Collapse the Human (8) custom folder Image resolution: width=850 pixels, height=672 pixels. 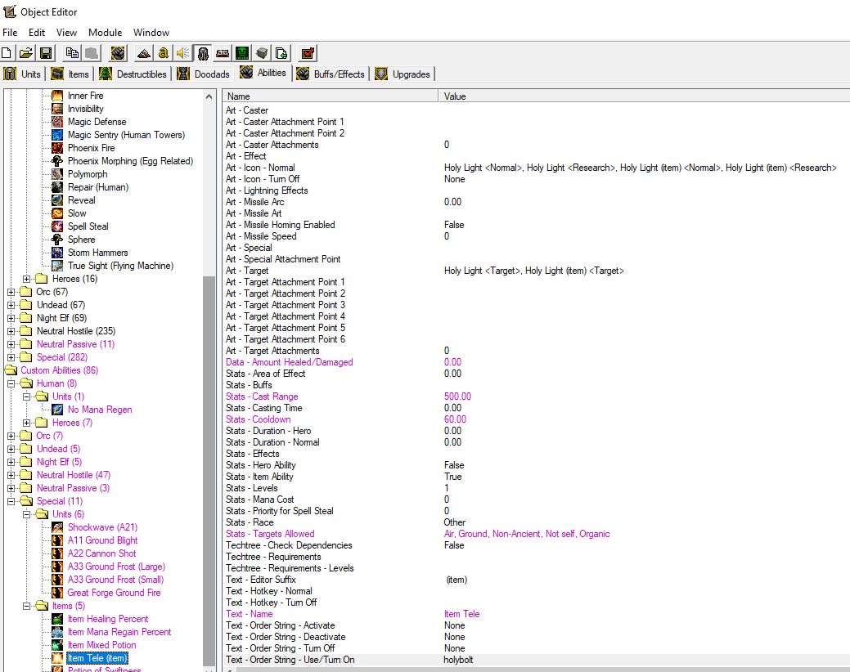pos(11,383)
